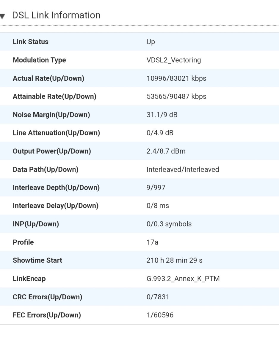
Task: Click the G.993.2_Annex_K_PTM LinkEncap value
Action: (x=183, y=279)
